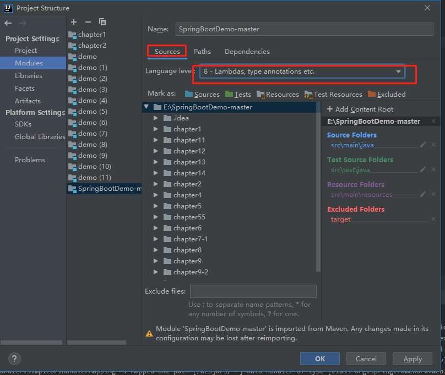Select chapter8 folder in tree

pyautogui.click(x=187, y=250)
